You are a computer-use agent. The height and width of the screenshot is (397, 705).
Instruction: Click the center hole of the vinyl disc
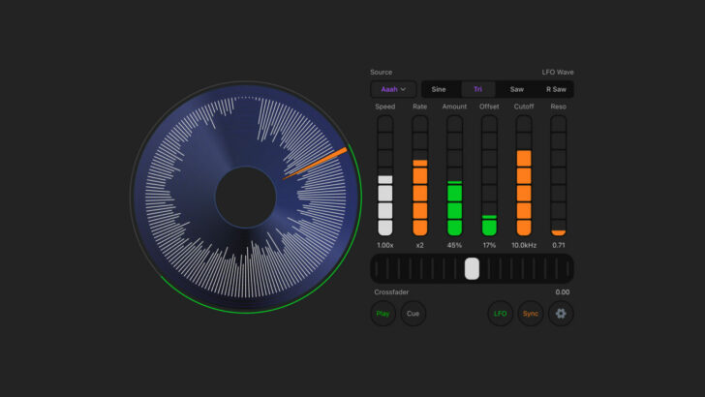(x=246, y=197)
